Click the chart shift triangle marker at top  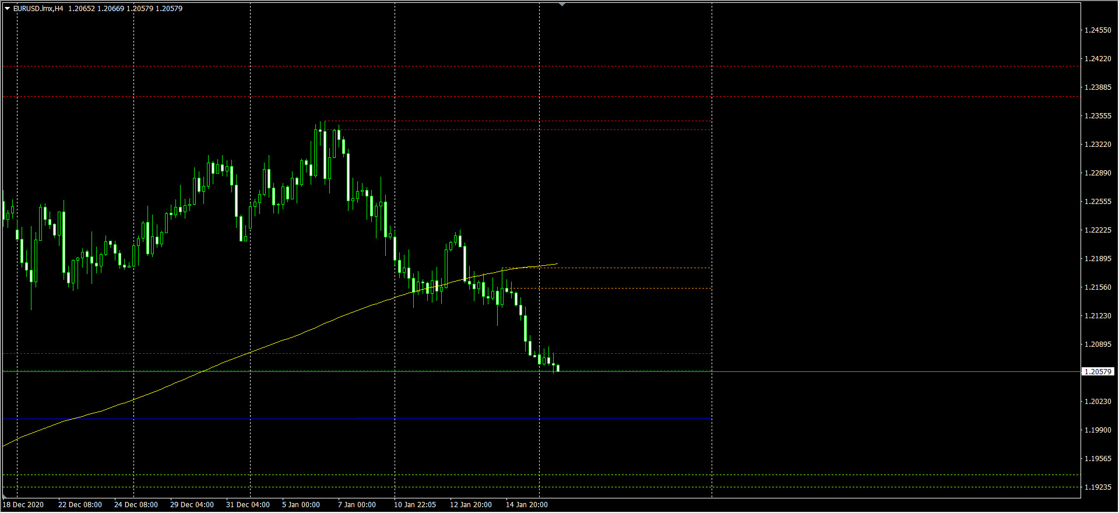click(x=562, y=5)
